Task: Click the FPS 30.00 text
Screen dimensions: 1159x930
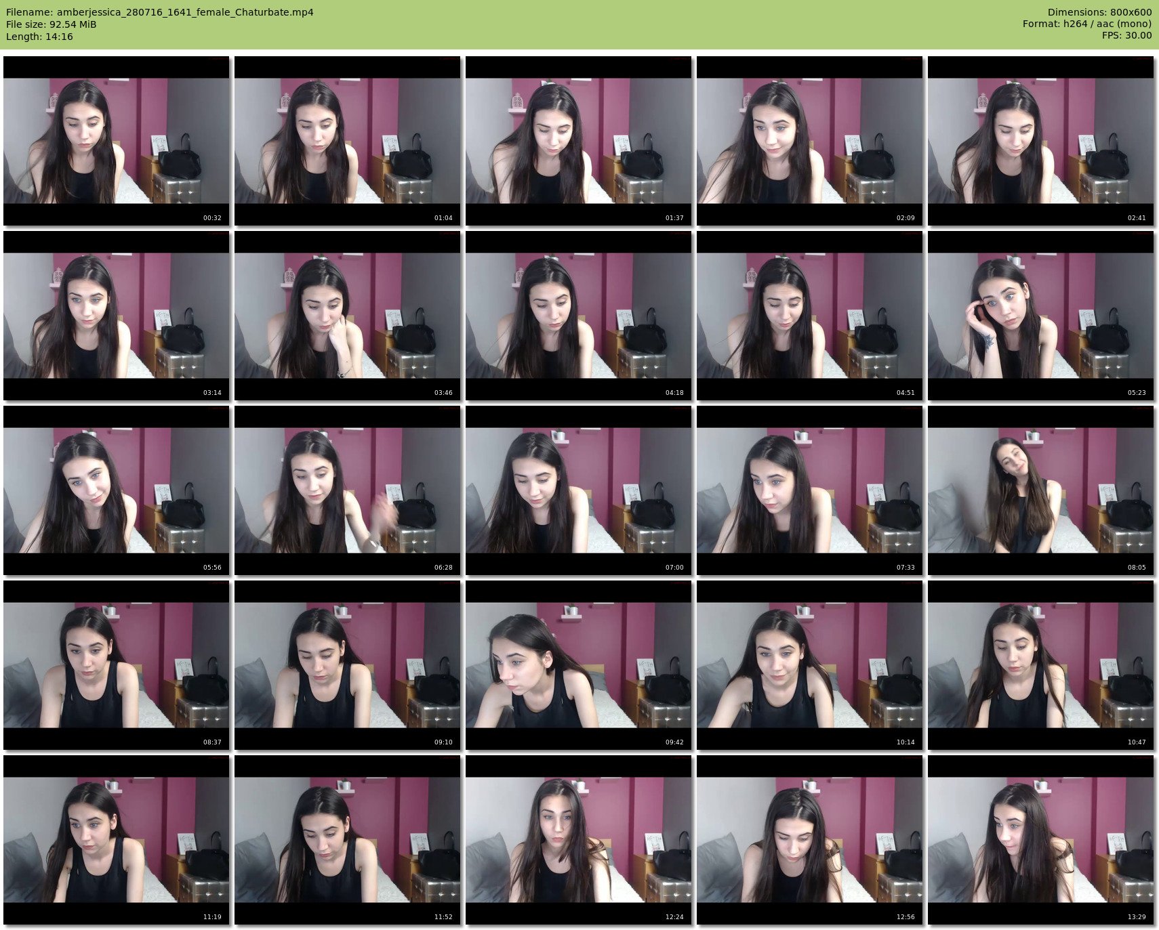Action: 1126,35
